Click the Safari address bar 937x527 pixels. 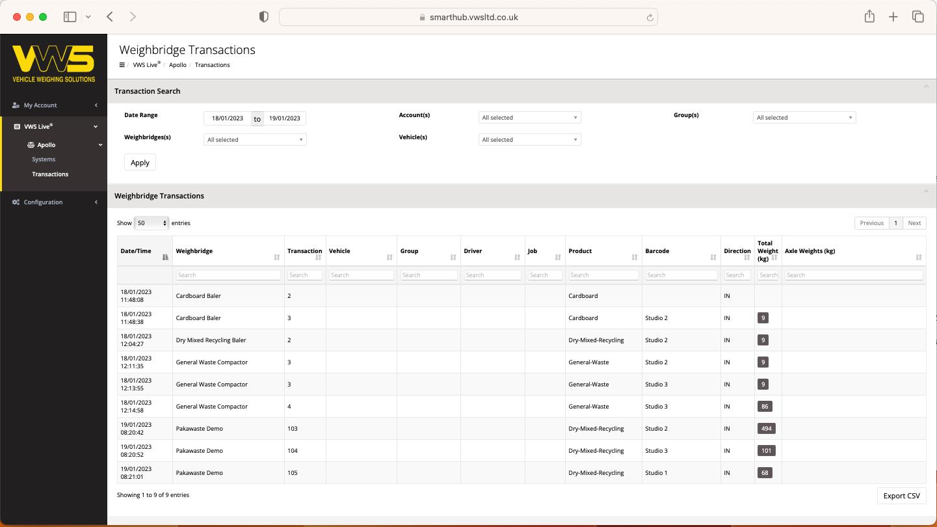click(x=468, y=18)
